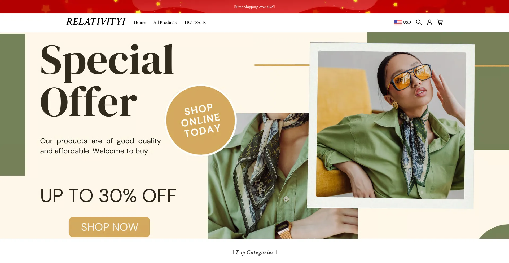Open the All Products menu

click(x=165, y=23)
